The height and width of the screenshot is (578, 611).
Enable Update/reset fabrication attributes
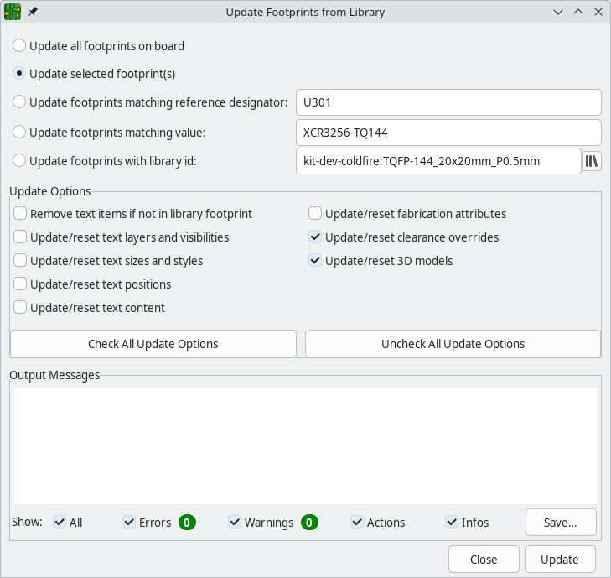pyautogui.click(x=315, y=214)
